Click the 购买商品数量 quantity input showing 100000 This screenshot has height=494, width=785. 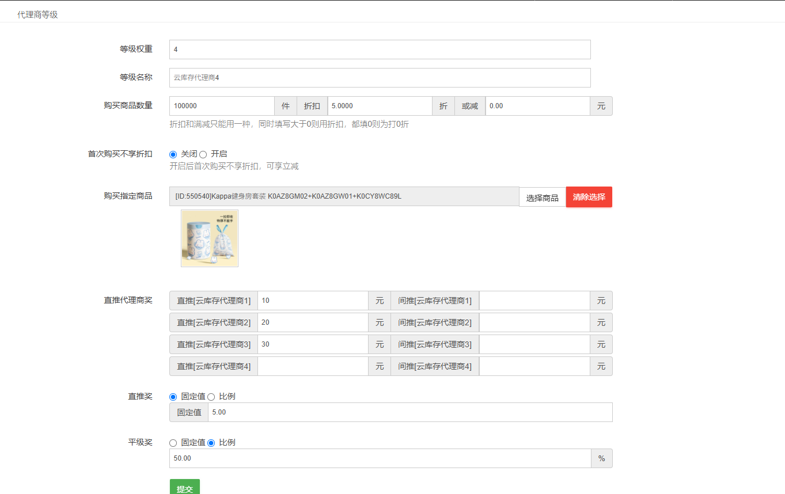[222, 106]
